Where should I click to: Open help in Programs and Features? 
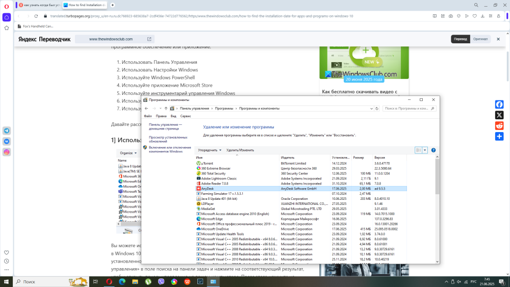(433, 150)
